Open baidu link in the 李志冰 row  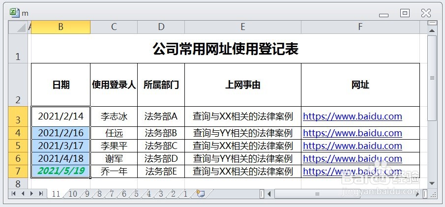(x=353, y=117)
